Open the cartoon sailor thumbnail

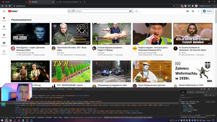point(152,72)
